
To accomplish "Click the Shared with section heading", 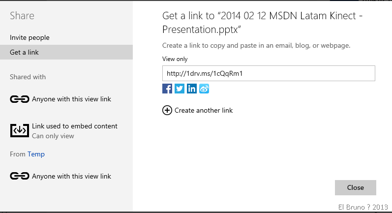I will [28, 77].
